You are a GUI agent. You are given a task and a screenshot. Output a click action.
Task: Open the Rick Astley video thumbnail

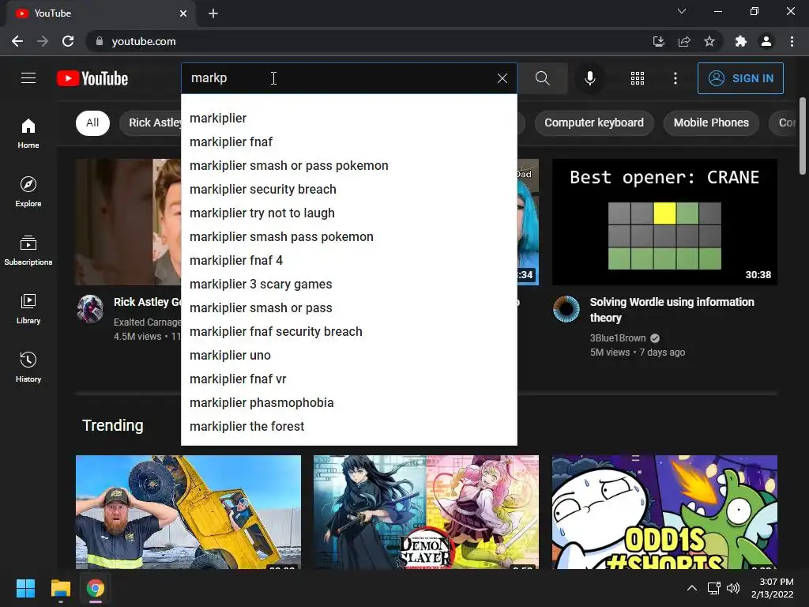[x=128, y=222]
